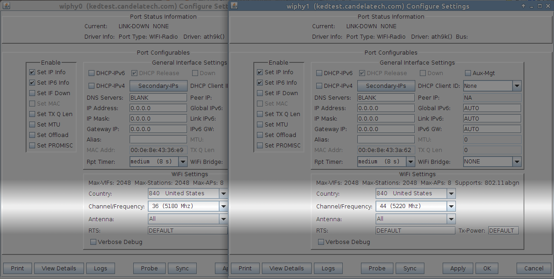The width and height of the screenshot is (554, 279).
Task: Uncheck Set IP6 Info in wiphy1
Action: (260, 82)
